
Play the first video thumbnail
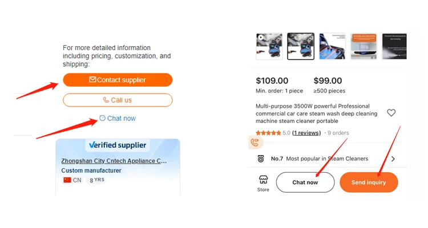point(269,46)
